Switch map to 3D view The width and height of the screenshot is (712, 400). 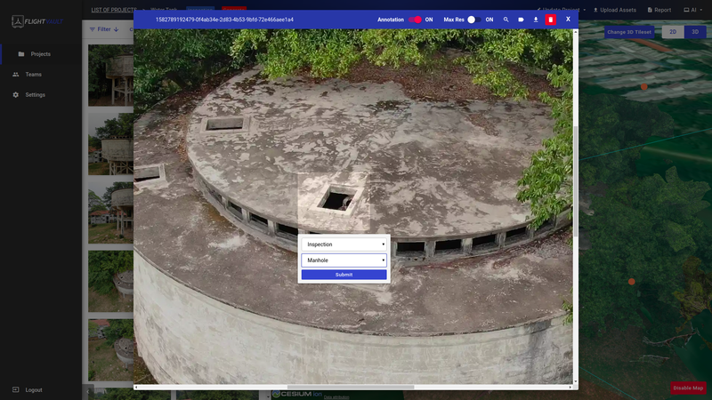(x=695, y=32)
